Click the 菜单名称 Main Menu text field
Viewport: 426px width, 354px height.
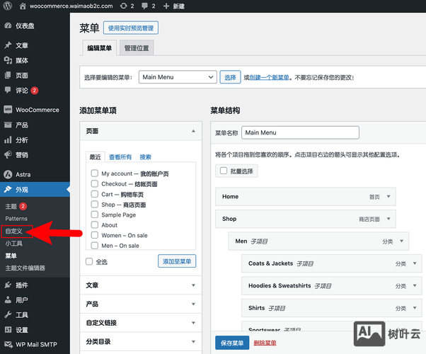point(300,132)
